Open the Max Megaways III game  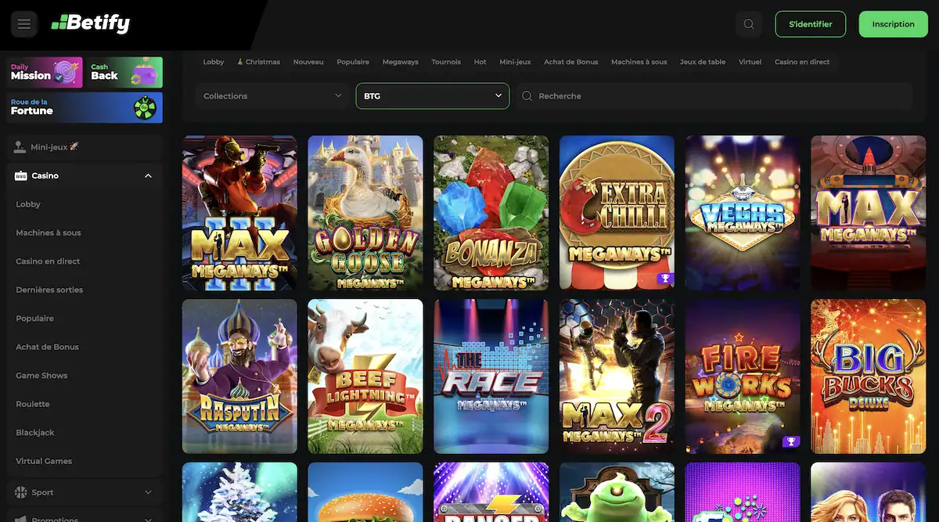[x=239, y=213]
